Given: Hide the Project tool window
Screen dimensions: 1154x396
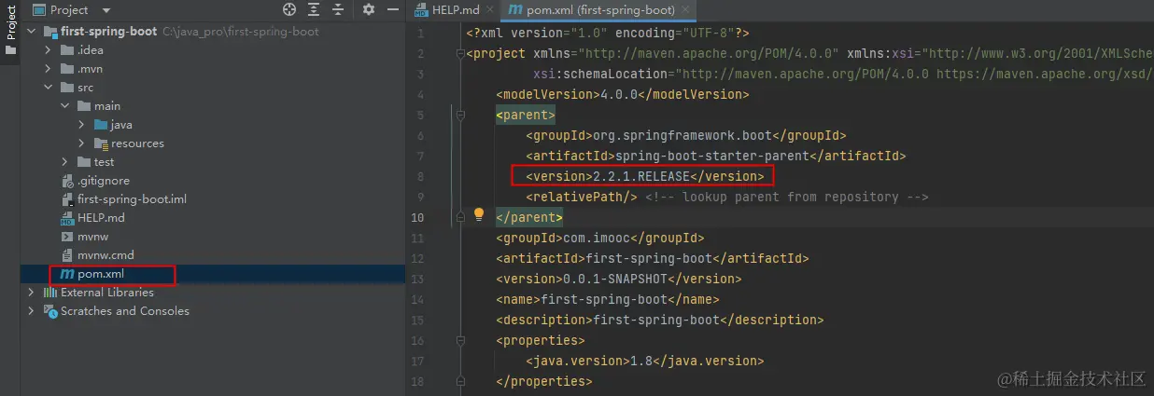Looking at the screenshot, I should 392,9.
